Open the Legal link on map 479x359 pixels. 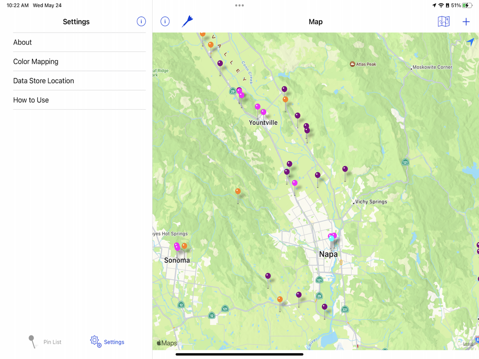coord(468,344)
